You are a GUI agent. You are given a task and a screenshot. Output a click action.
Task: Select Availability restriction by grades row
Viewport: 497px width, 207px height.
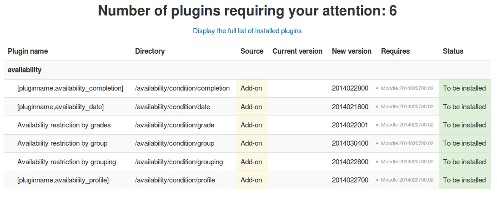[x=247, y=125]
